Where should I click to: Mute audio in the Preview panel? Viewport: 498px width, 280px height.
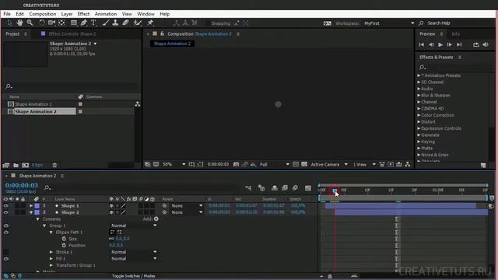[486, 45]
